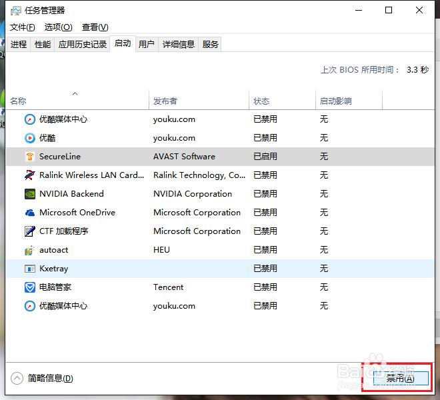
Task: Click the Tencent publisher cell
Action: click(169, 287)
